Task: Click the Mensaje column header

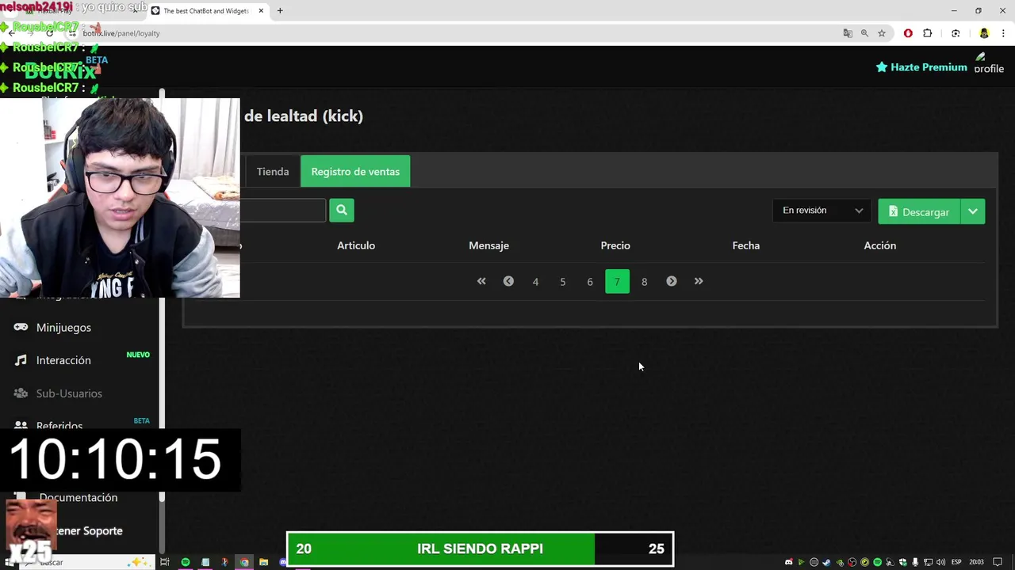Action: (488, 245)
